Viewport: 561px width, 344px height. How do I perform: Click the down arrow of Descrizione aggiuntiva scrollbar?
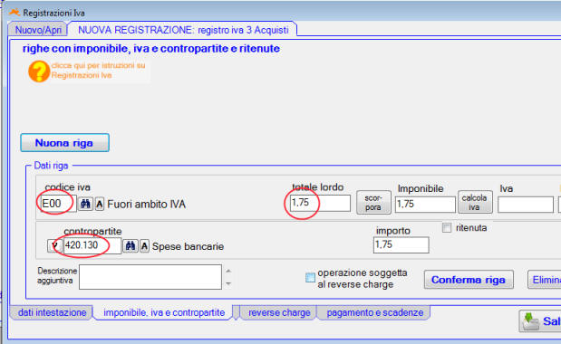tap(228, 283)
